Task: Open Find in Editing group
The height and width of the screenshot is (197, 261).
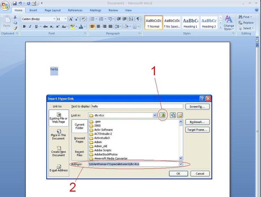Action: (245, 17)
